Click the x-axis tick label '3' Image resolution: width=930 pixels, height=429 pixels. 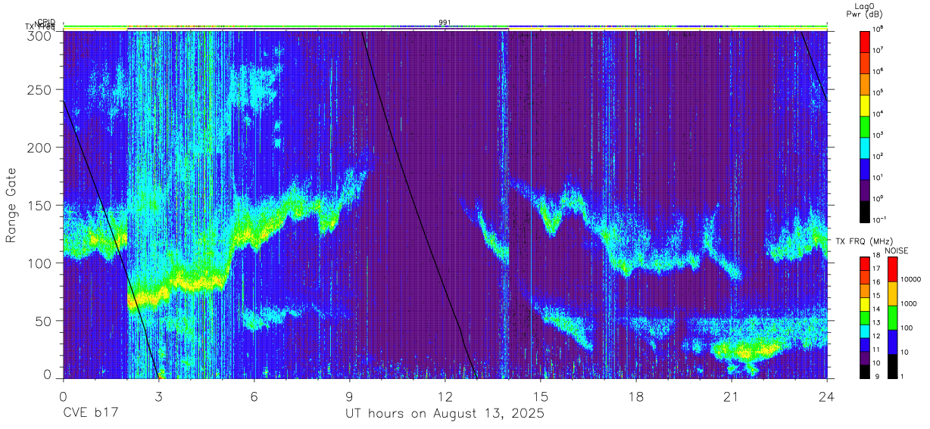coord(158,396)
